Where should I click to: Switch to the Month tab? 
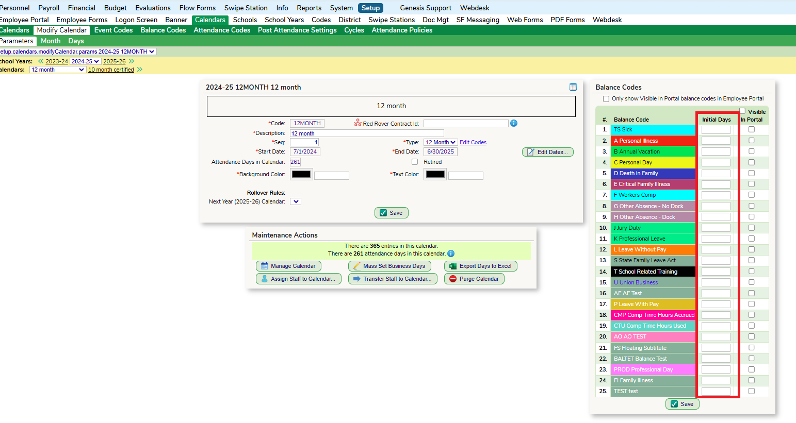pos(51,41)
